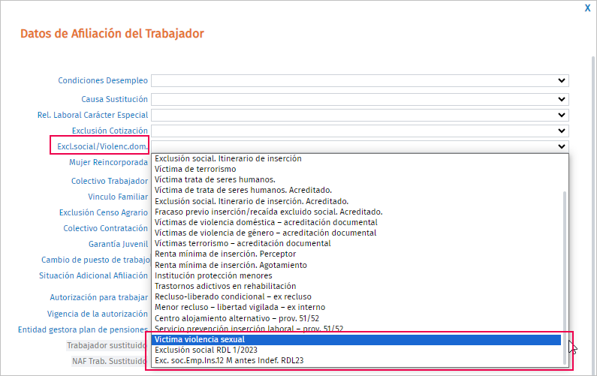Click the Garantía Juvenil label
This screenshot has height=376, width=597.
119,244
